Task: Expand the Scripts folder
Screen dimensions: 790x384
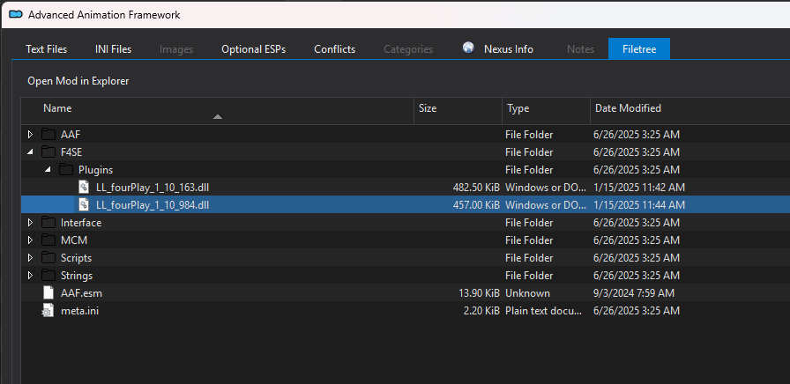Action: [x=30, y=258]
